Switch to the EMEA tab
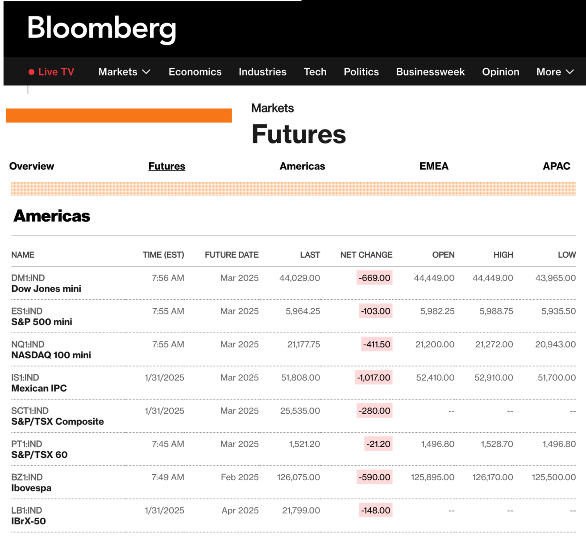The image size is (586, 536). [x=433, y=166]
